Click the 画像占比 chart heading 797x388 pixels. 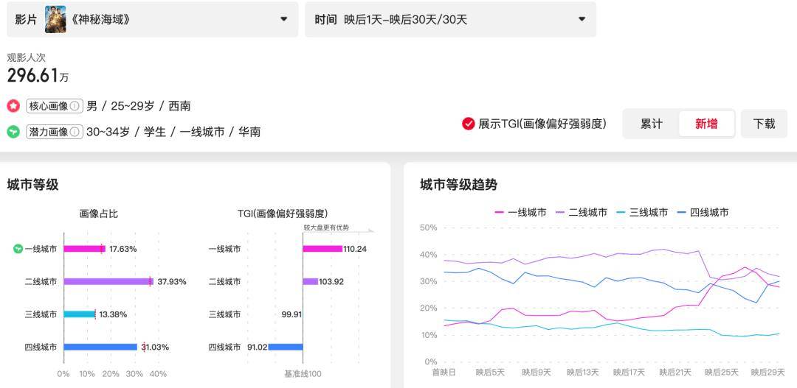[x=99, y=214]
